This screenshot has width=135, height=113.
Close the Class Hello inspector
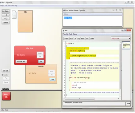pos(53,80)
